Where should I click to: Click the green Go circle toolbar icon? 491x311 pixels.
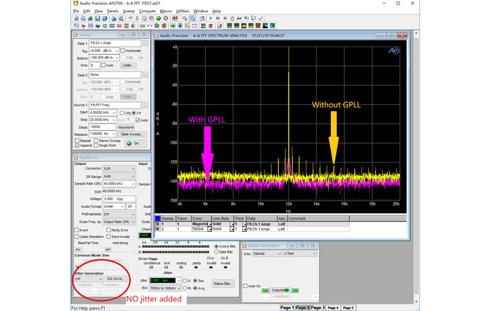click(x=159, y=18)
